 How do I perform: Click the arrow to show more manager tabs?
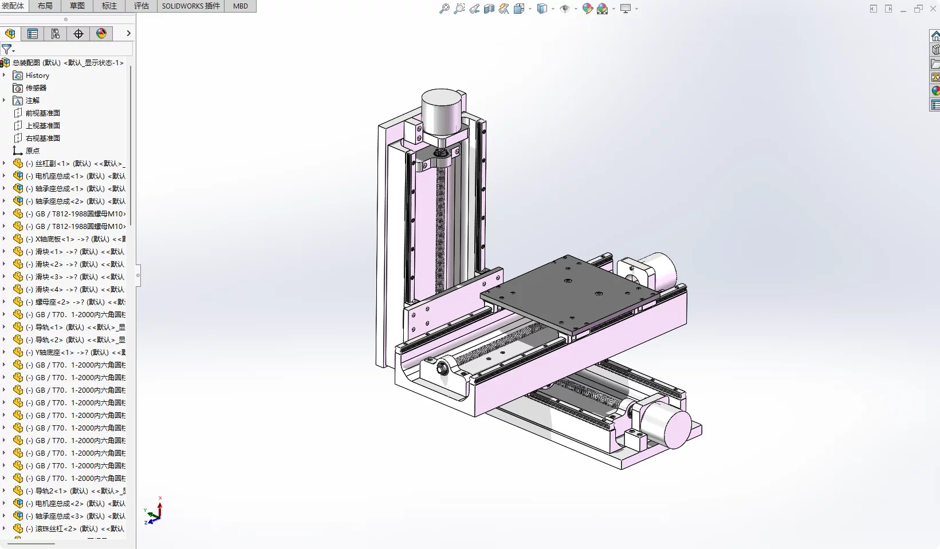point(128,34)
